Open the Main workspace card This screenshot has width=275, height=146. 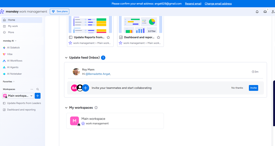point(115,121)
